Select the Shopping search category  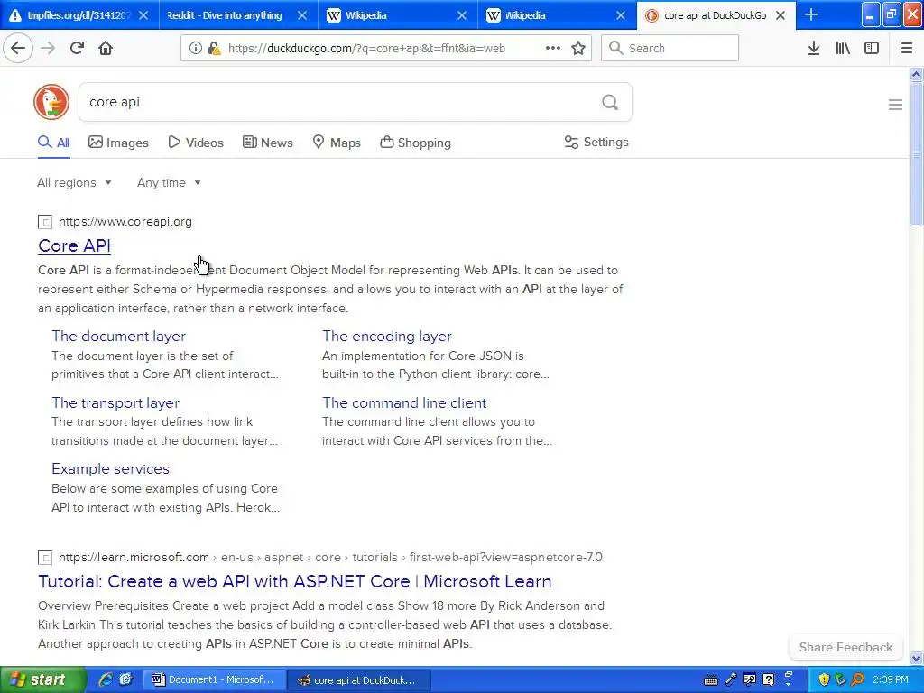point(415,143)
